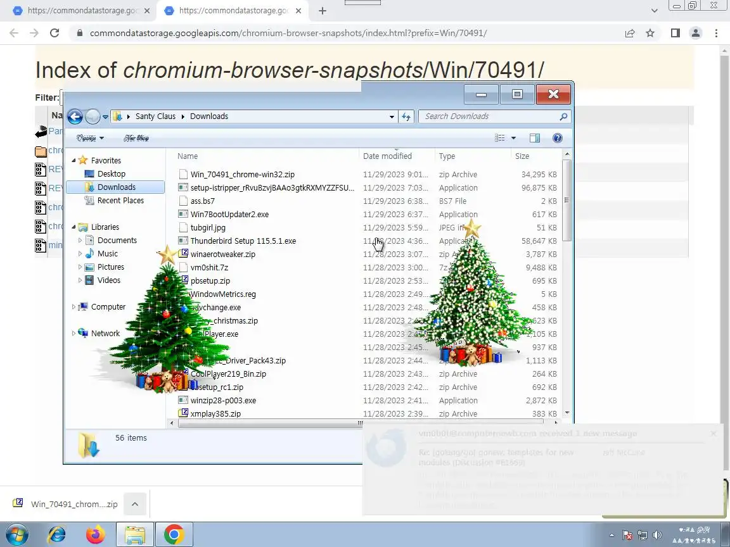Refresh the Downloads folder view
This screenshot has width=730, height=547.
[x=406, y=116]
